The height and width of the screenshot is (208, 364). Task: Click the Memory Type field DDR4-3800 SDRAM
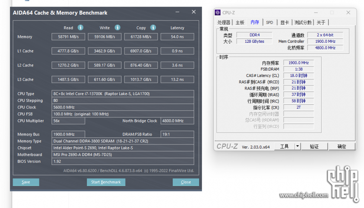click(123, 141)
